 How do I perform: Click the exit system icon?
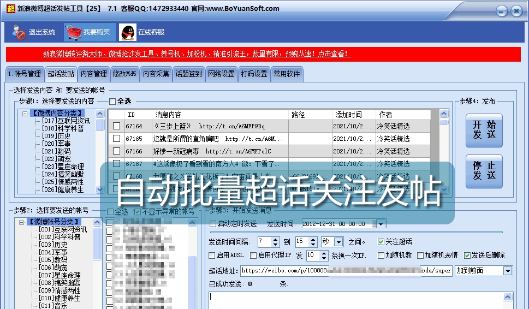(x=19, y=32)
